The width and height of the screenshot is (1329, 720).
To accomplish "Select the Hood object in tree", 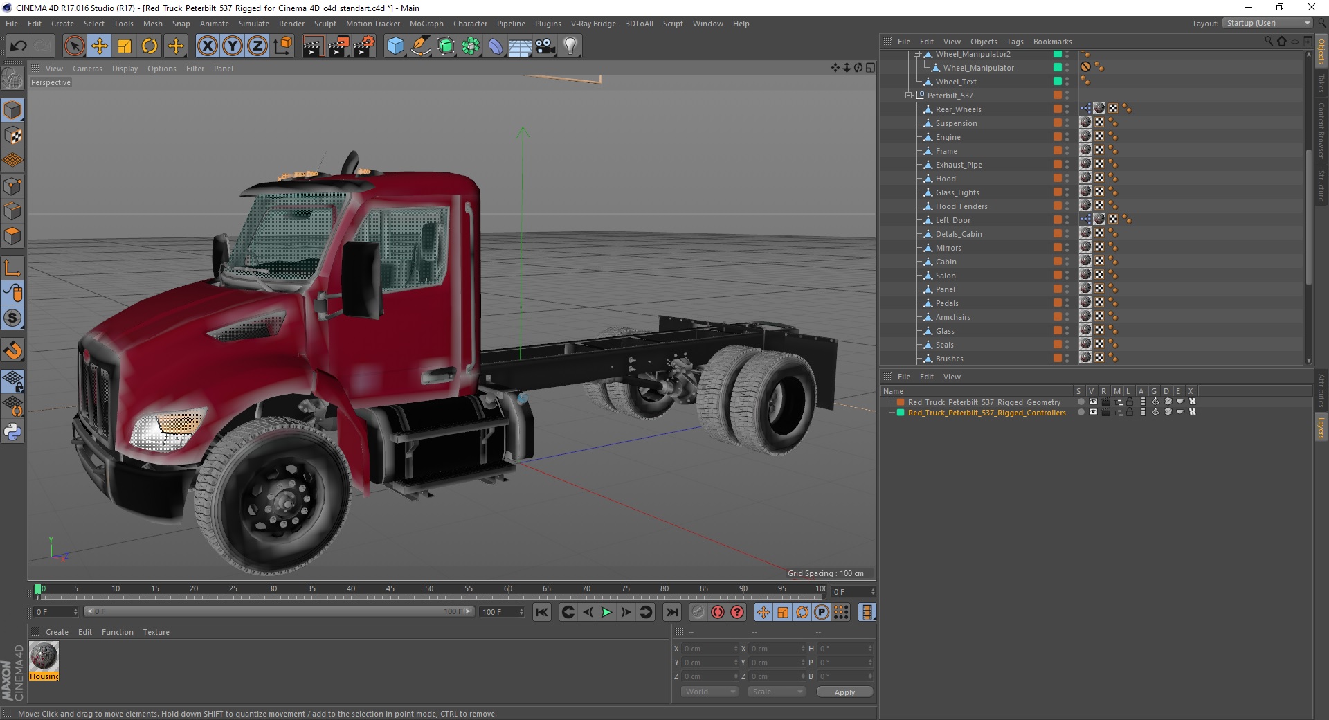I will click(x=946, y=179).
